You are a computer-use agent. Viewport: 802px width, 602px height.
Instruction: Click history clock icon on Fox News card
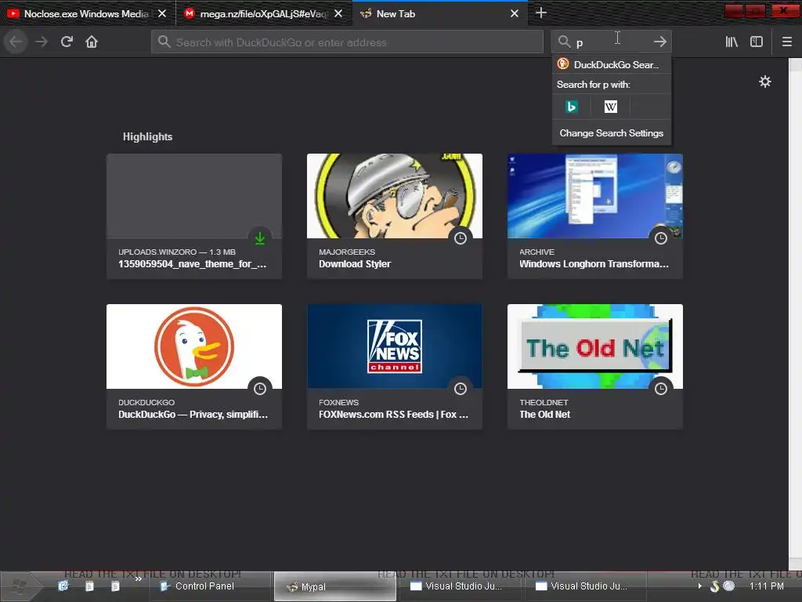pos(461,389)
